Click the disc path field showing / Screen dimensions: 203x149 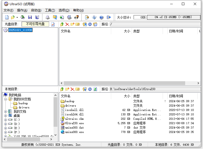pyautogui.click(x=155, y=24)
